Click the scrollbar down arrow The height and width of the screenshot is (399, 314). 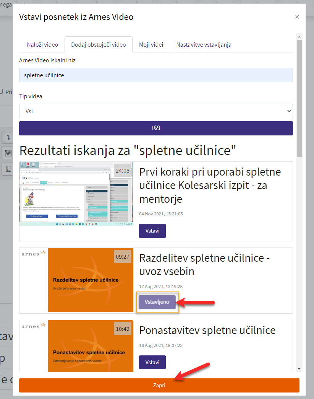click(299, 369)
